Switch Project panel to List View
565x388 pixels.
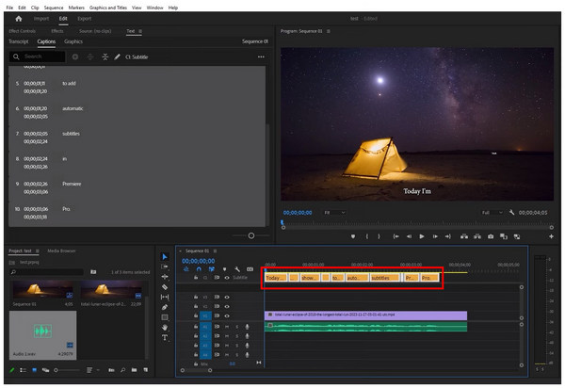tap(23, 370)
